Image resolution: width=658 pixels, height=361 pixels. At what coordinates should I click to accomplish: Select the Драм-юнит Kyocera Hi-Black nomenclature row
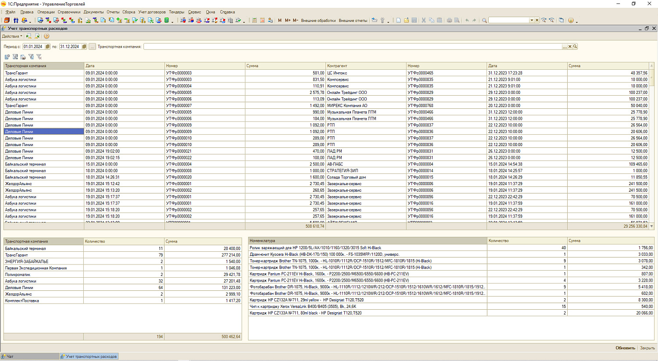(x=451, y=254)
